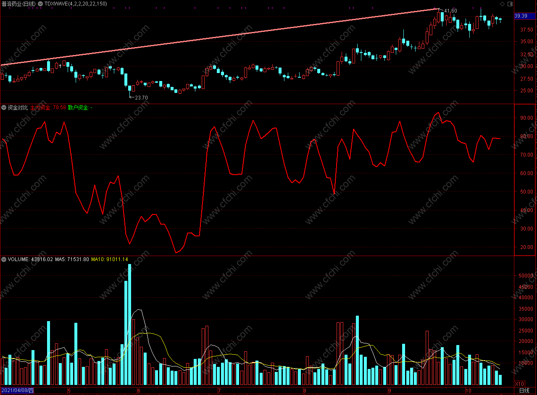Open the 资金对比 indicator dropdown arrow

[x=4, y=108]
